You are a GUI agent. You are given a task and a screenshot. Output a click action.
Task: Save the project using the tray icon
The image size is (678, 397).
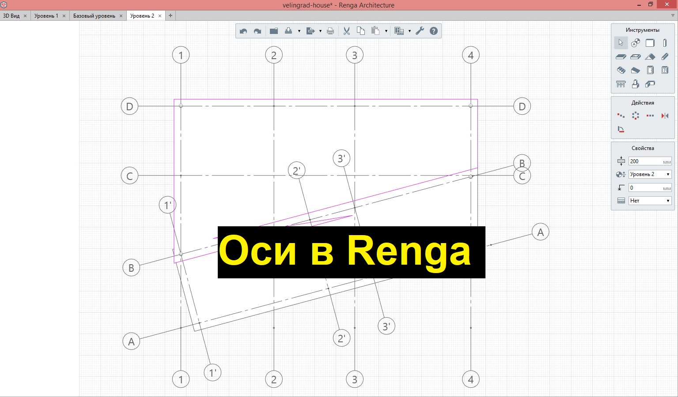288,31
